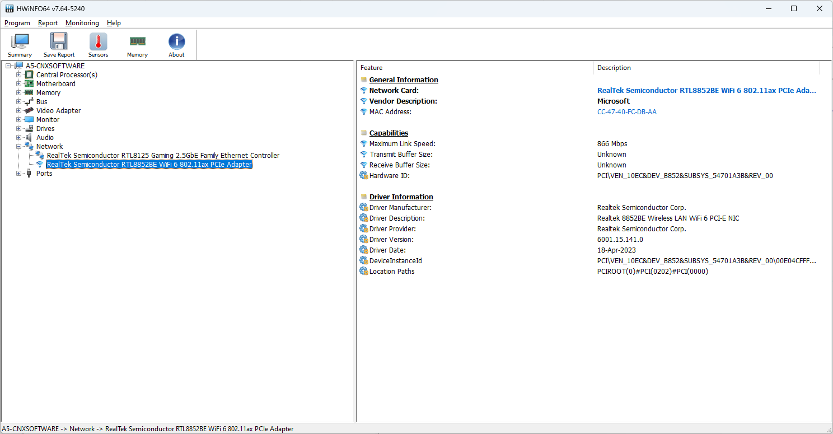Click the Video Adapter card icon
833x434 pixels.
tap(29, 111)
